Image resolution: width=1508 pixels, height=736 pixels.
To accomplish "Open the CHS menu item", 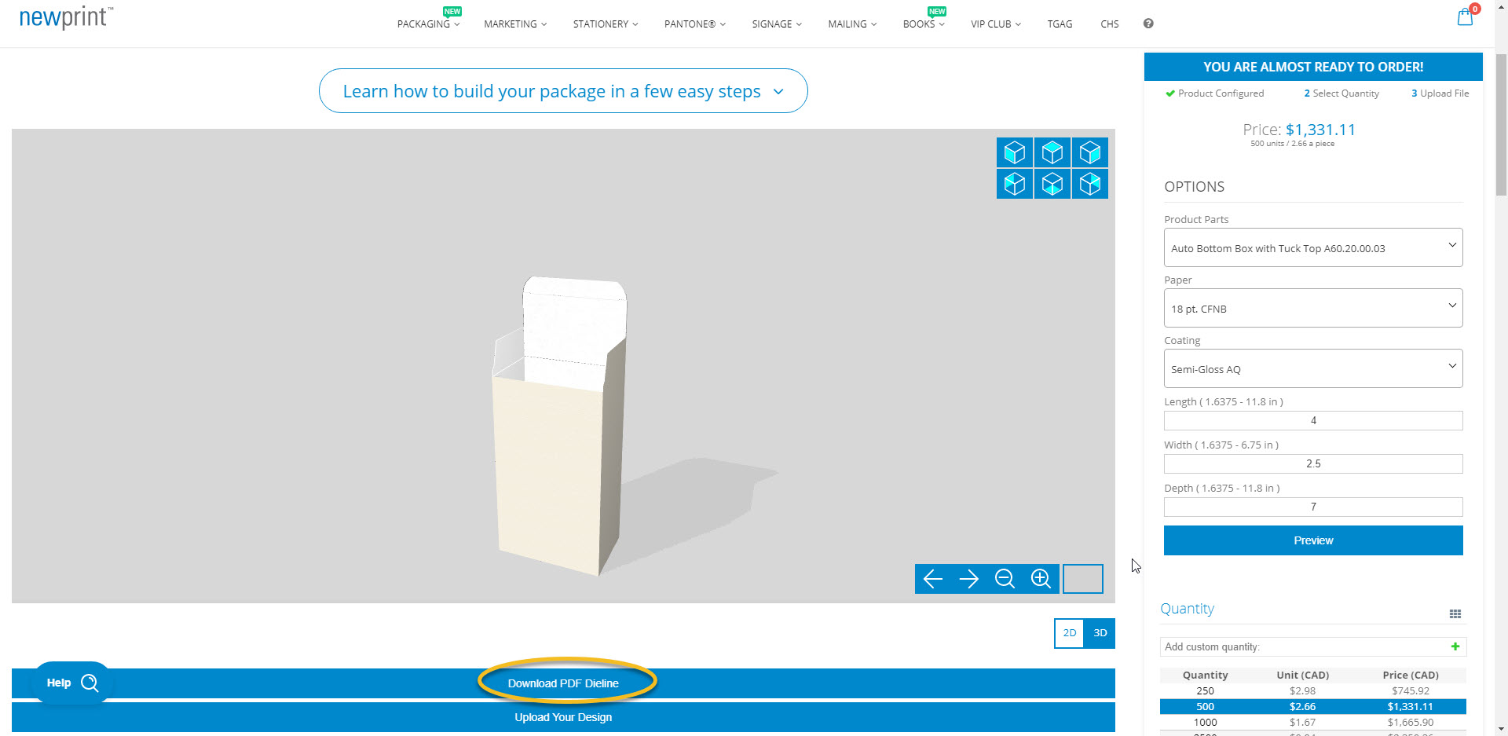I will [x=1109, y=24].
